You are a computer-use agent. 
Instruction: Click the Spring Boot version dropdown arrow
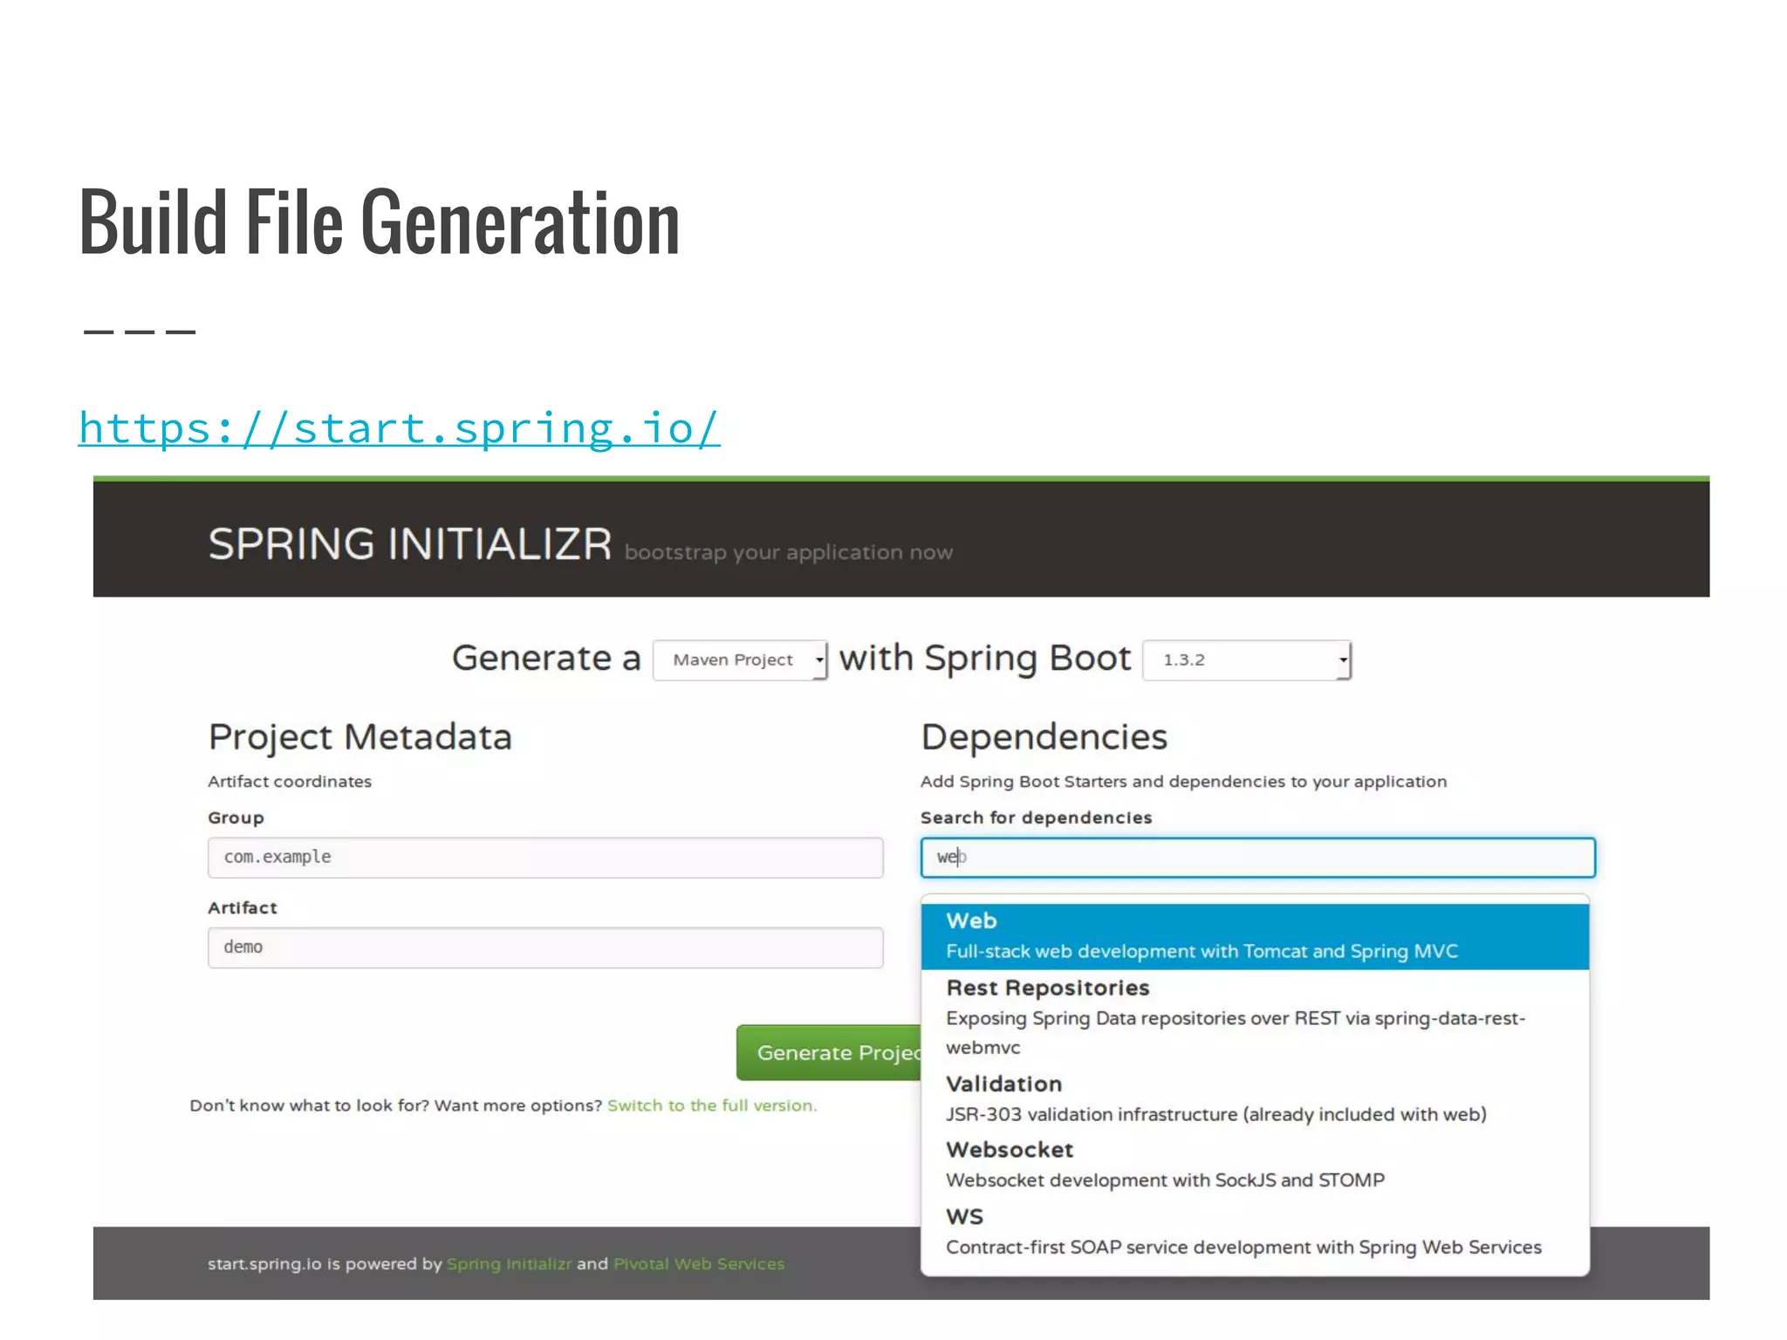(x=1343, y=660)
